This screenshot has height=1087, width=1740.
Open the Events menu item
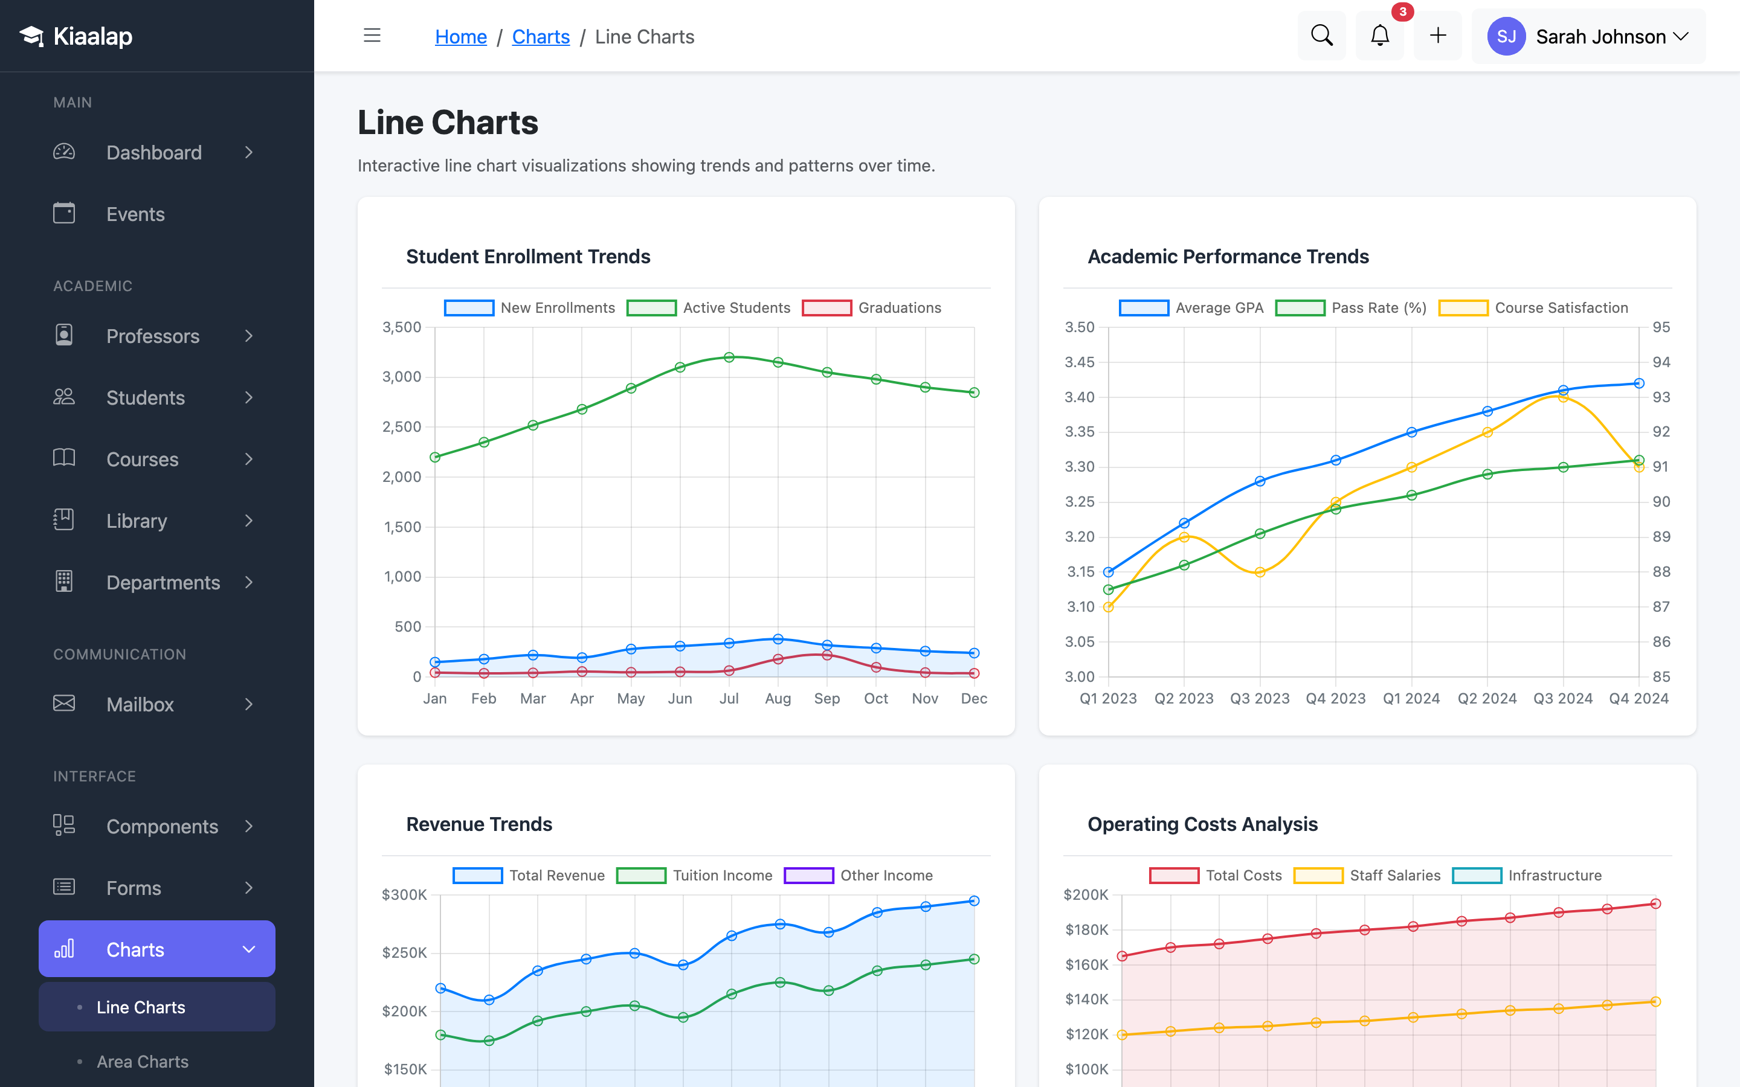[156, 214]
